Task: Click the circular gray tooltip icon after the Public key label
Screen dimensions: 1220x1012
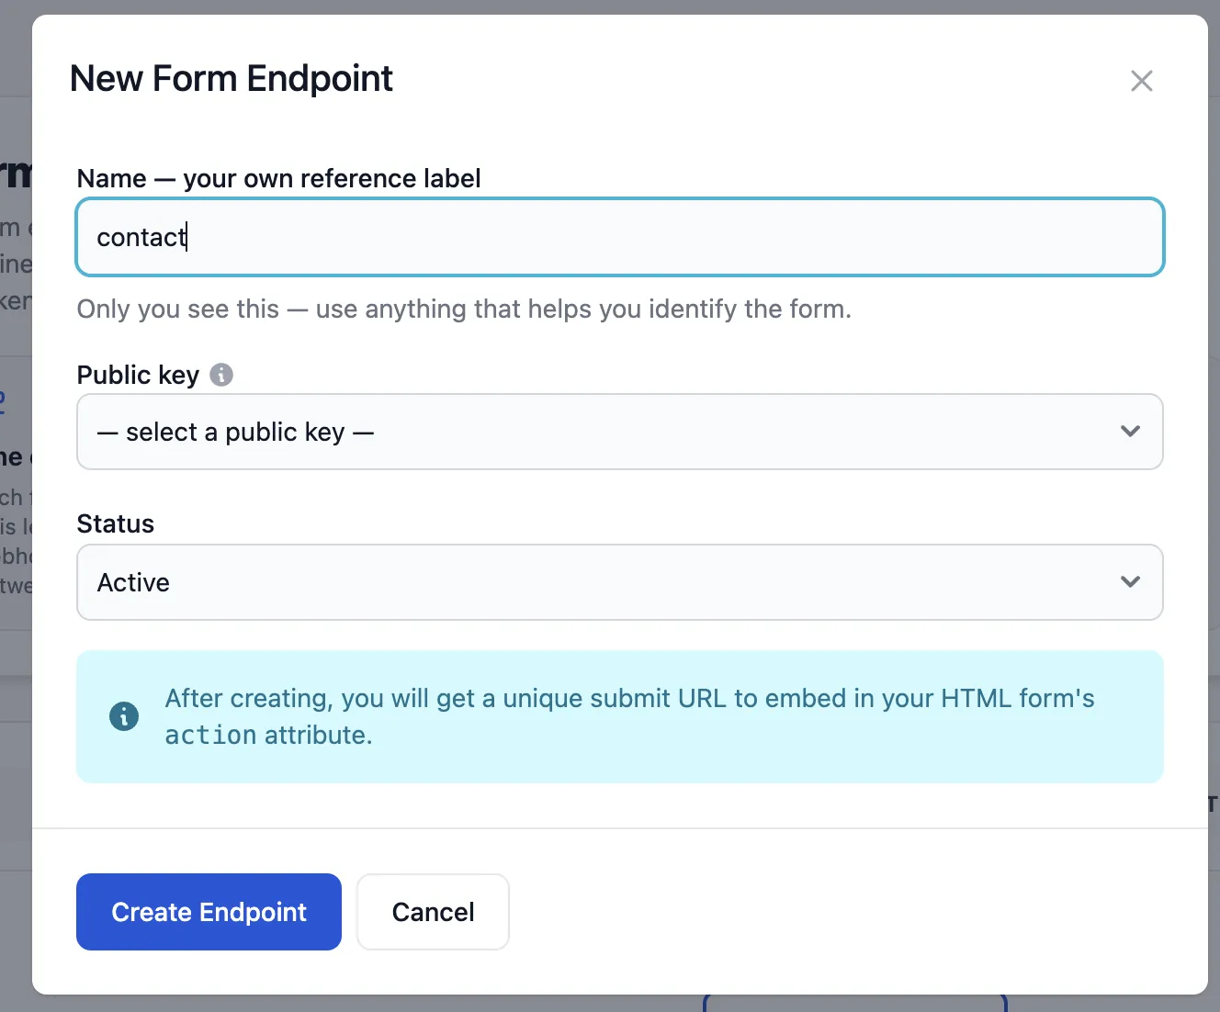Action: point(220,375)
